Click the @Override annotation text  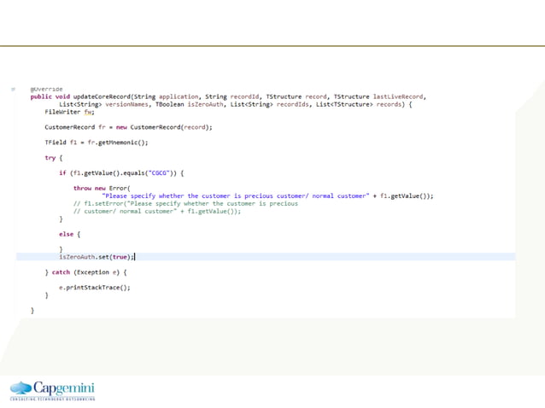pyautogui.click(x=46, y=90)
